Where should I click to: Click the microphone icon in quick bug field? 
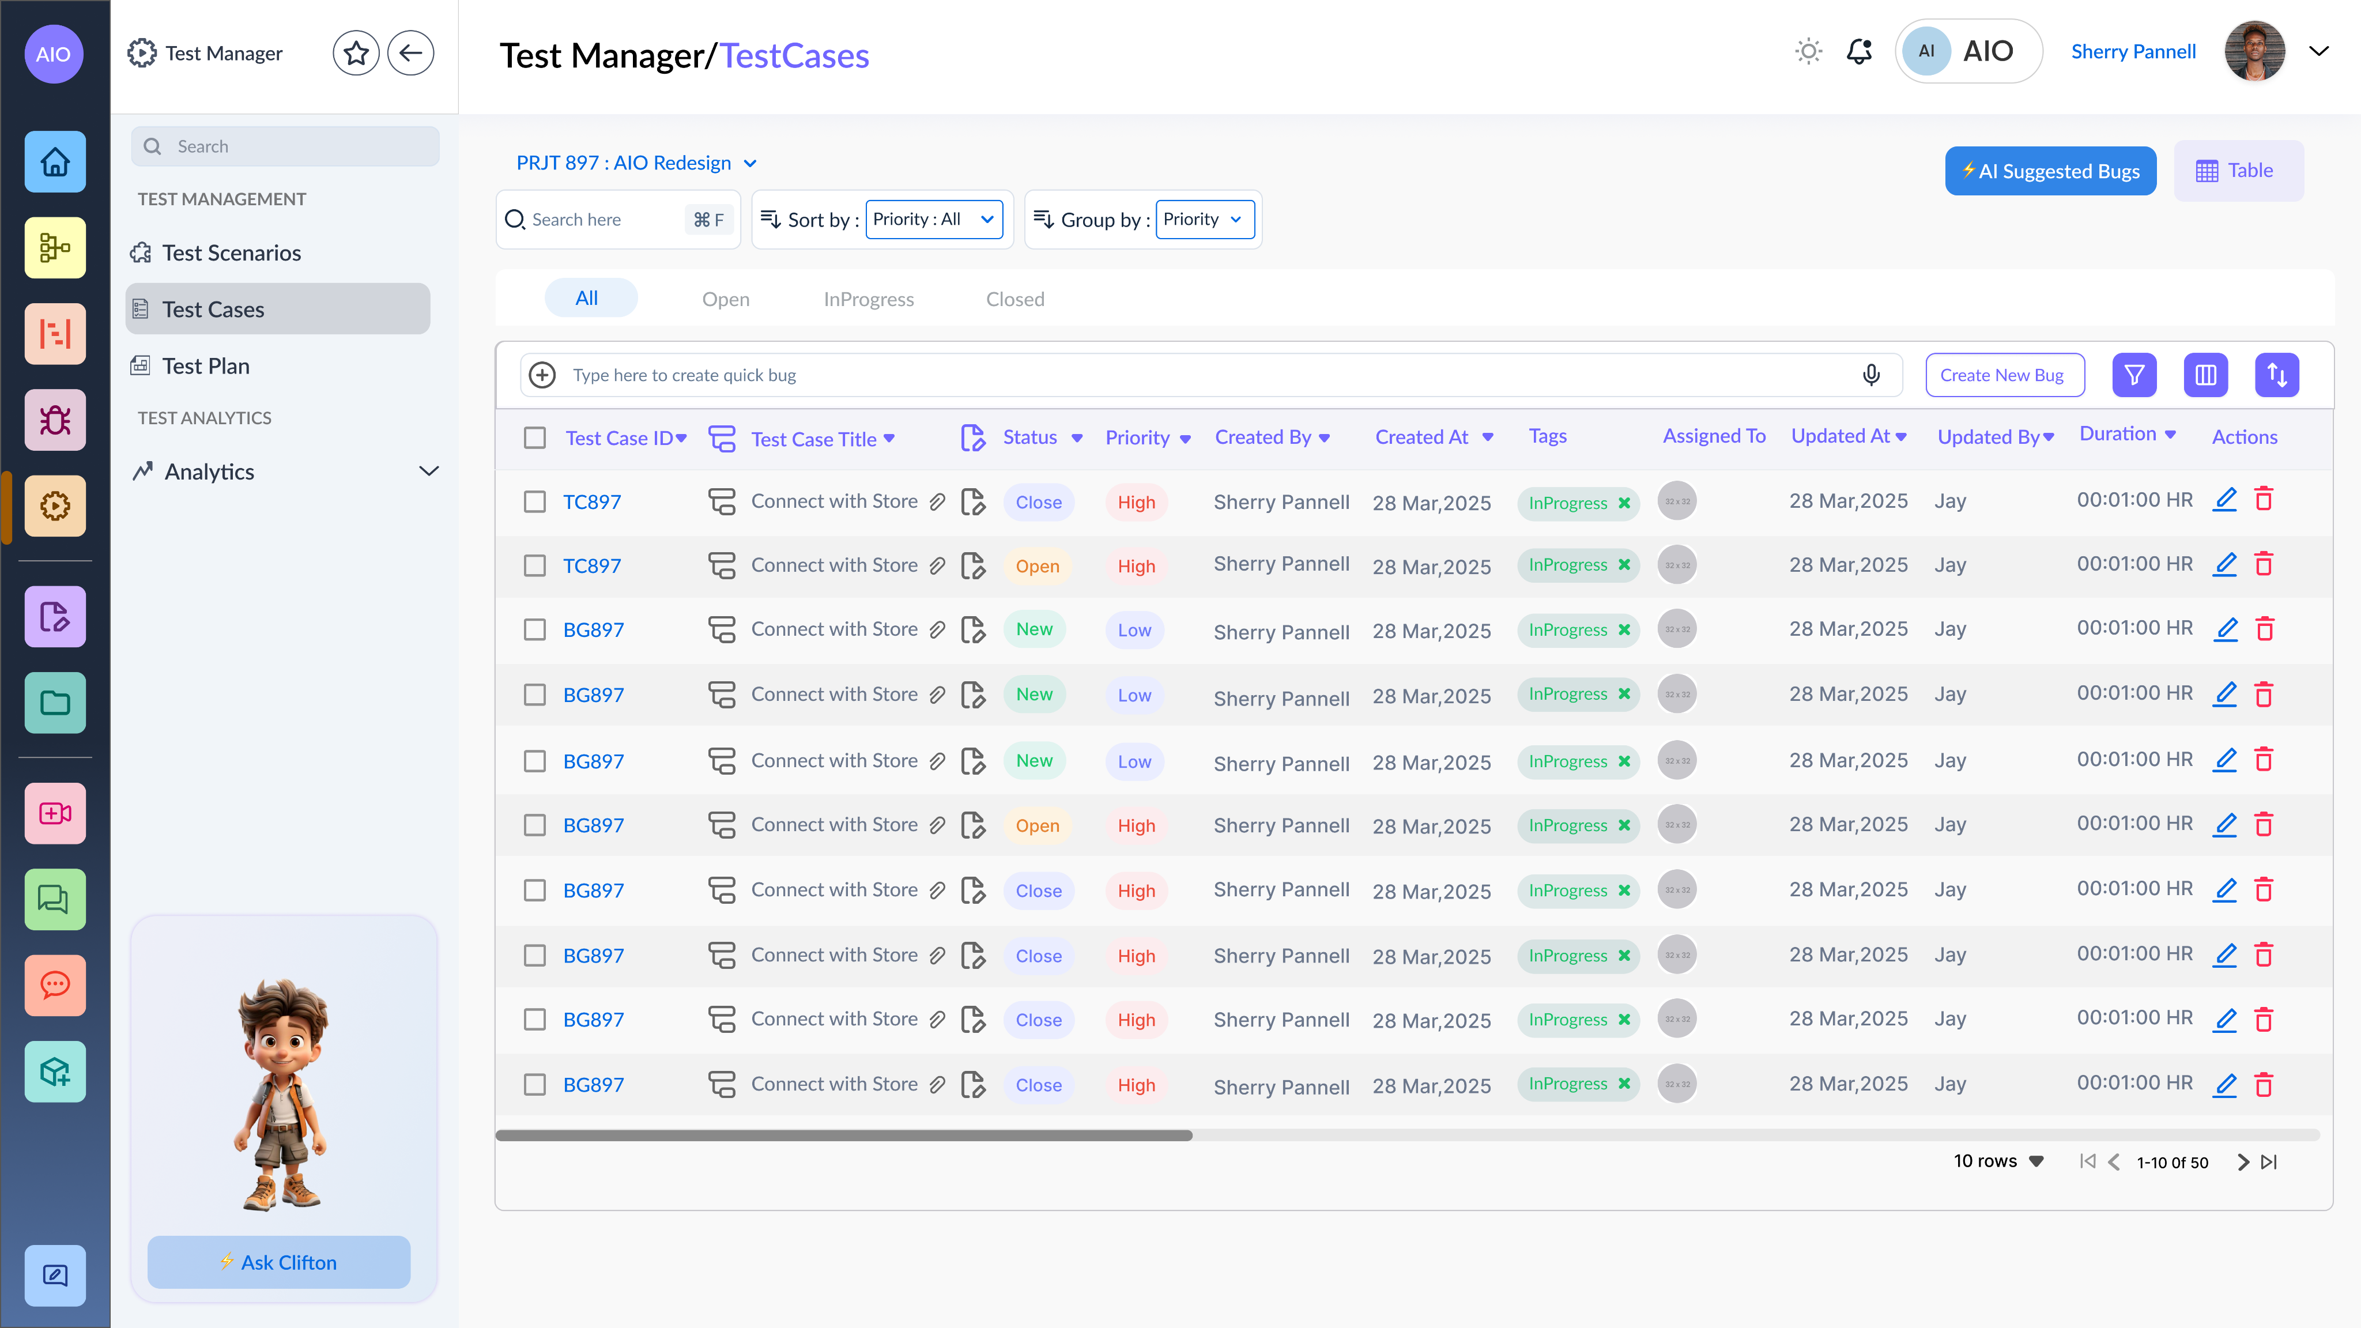tap(1870, 375)
